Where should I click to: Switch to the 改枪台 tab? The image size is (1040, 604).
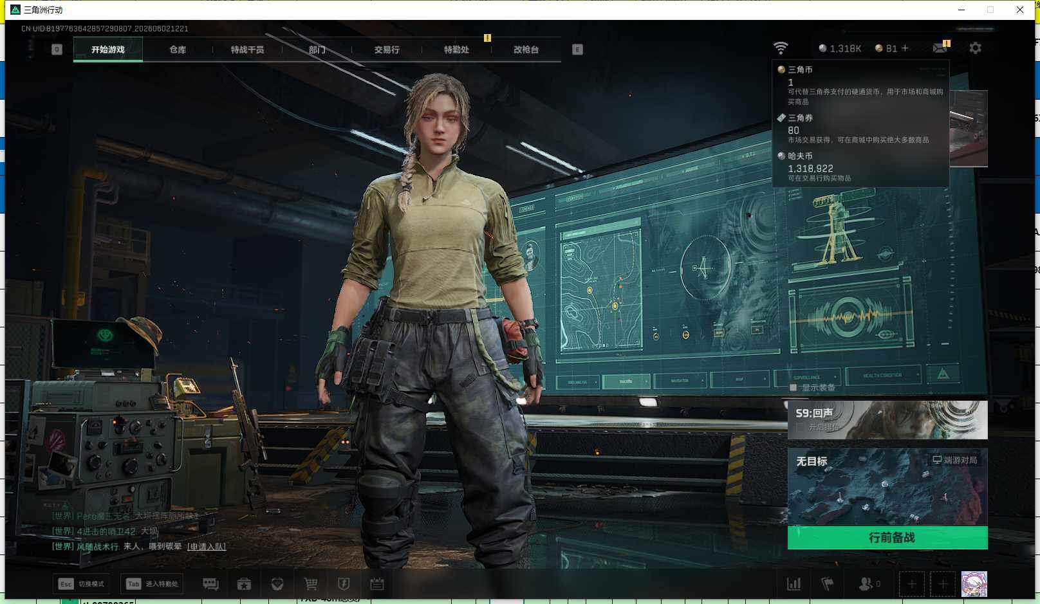(526, 50)
